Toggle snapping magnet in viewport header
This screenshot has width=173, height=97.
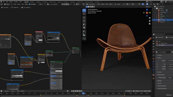click(x=127, y=4)
